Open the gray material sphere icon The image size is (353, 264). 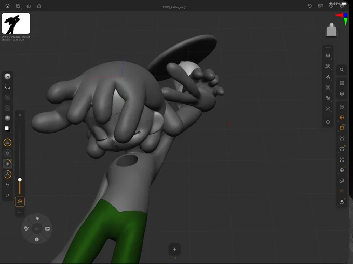pyautogui.click(x=7, y=119)
